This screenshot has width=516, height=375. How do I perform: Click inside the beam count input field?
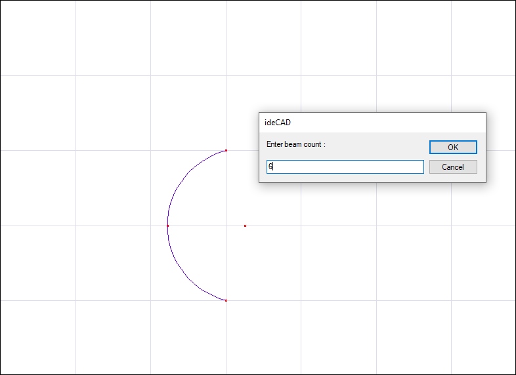tap(345, 167)
